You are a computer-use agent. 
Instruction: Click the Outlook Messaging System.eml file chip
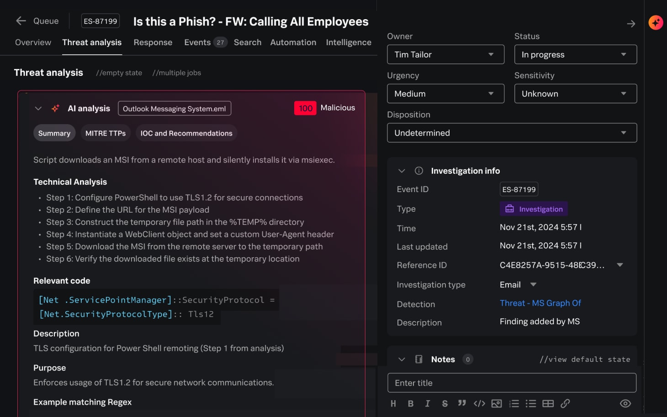coord(175,109)
